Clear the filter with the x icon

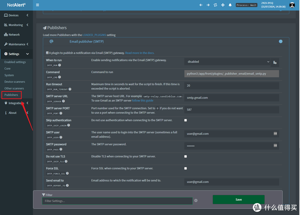[196, 201]
